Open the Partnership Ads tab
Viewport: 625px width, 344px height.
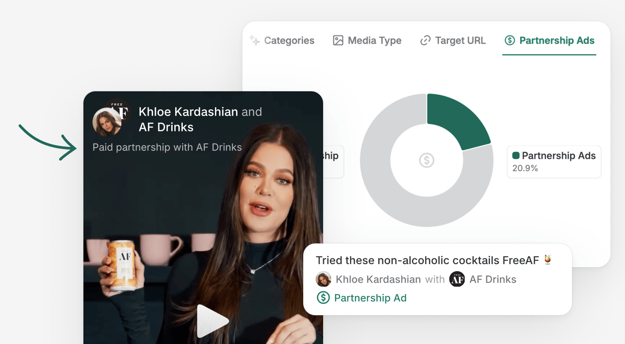click(549, 41)
